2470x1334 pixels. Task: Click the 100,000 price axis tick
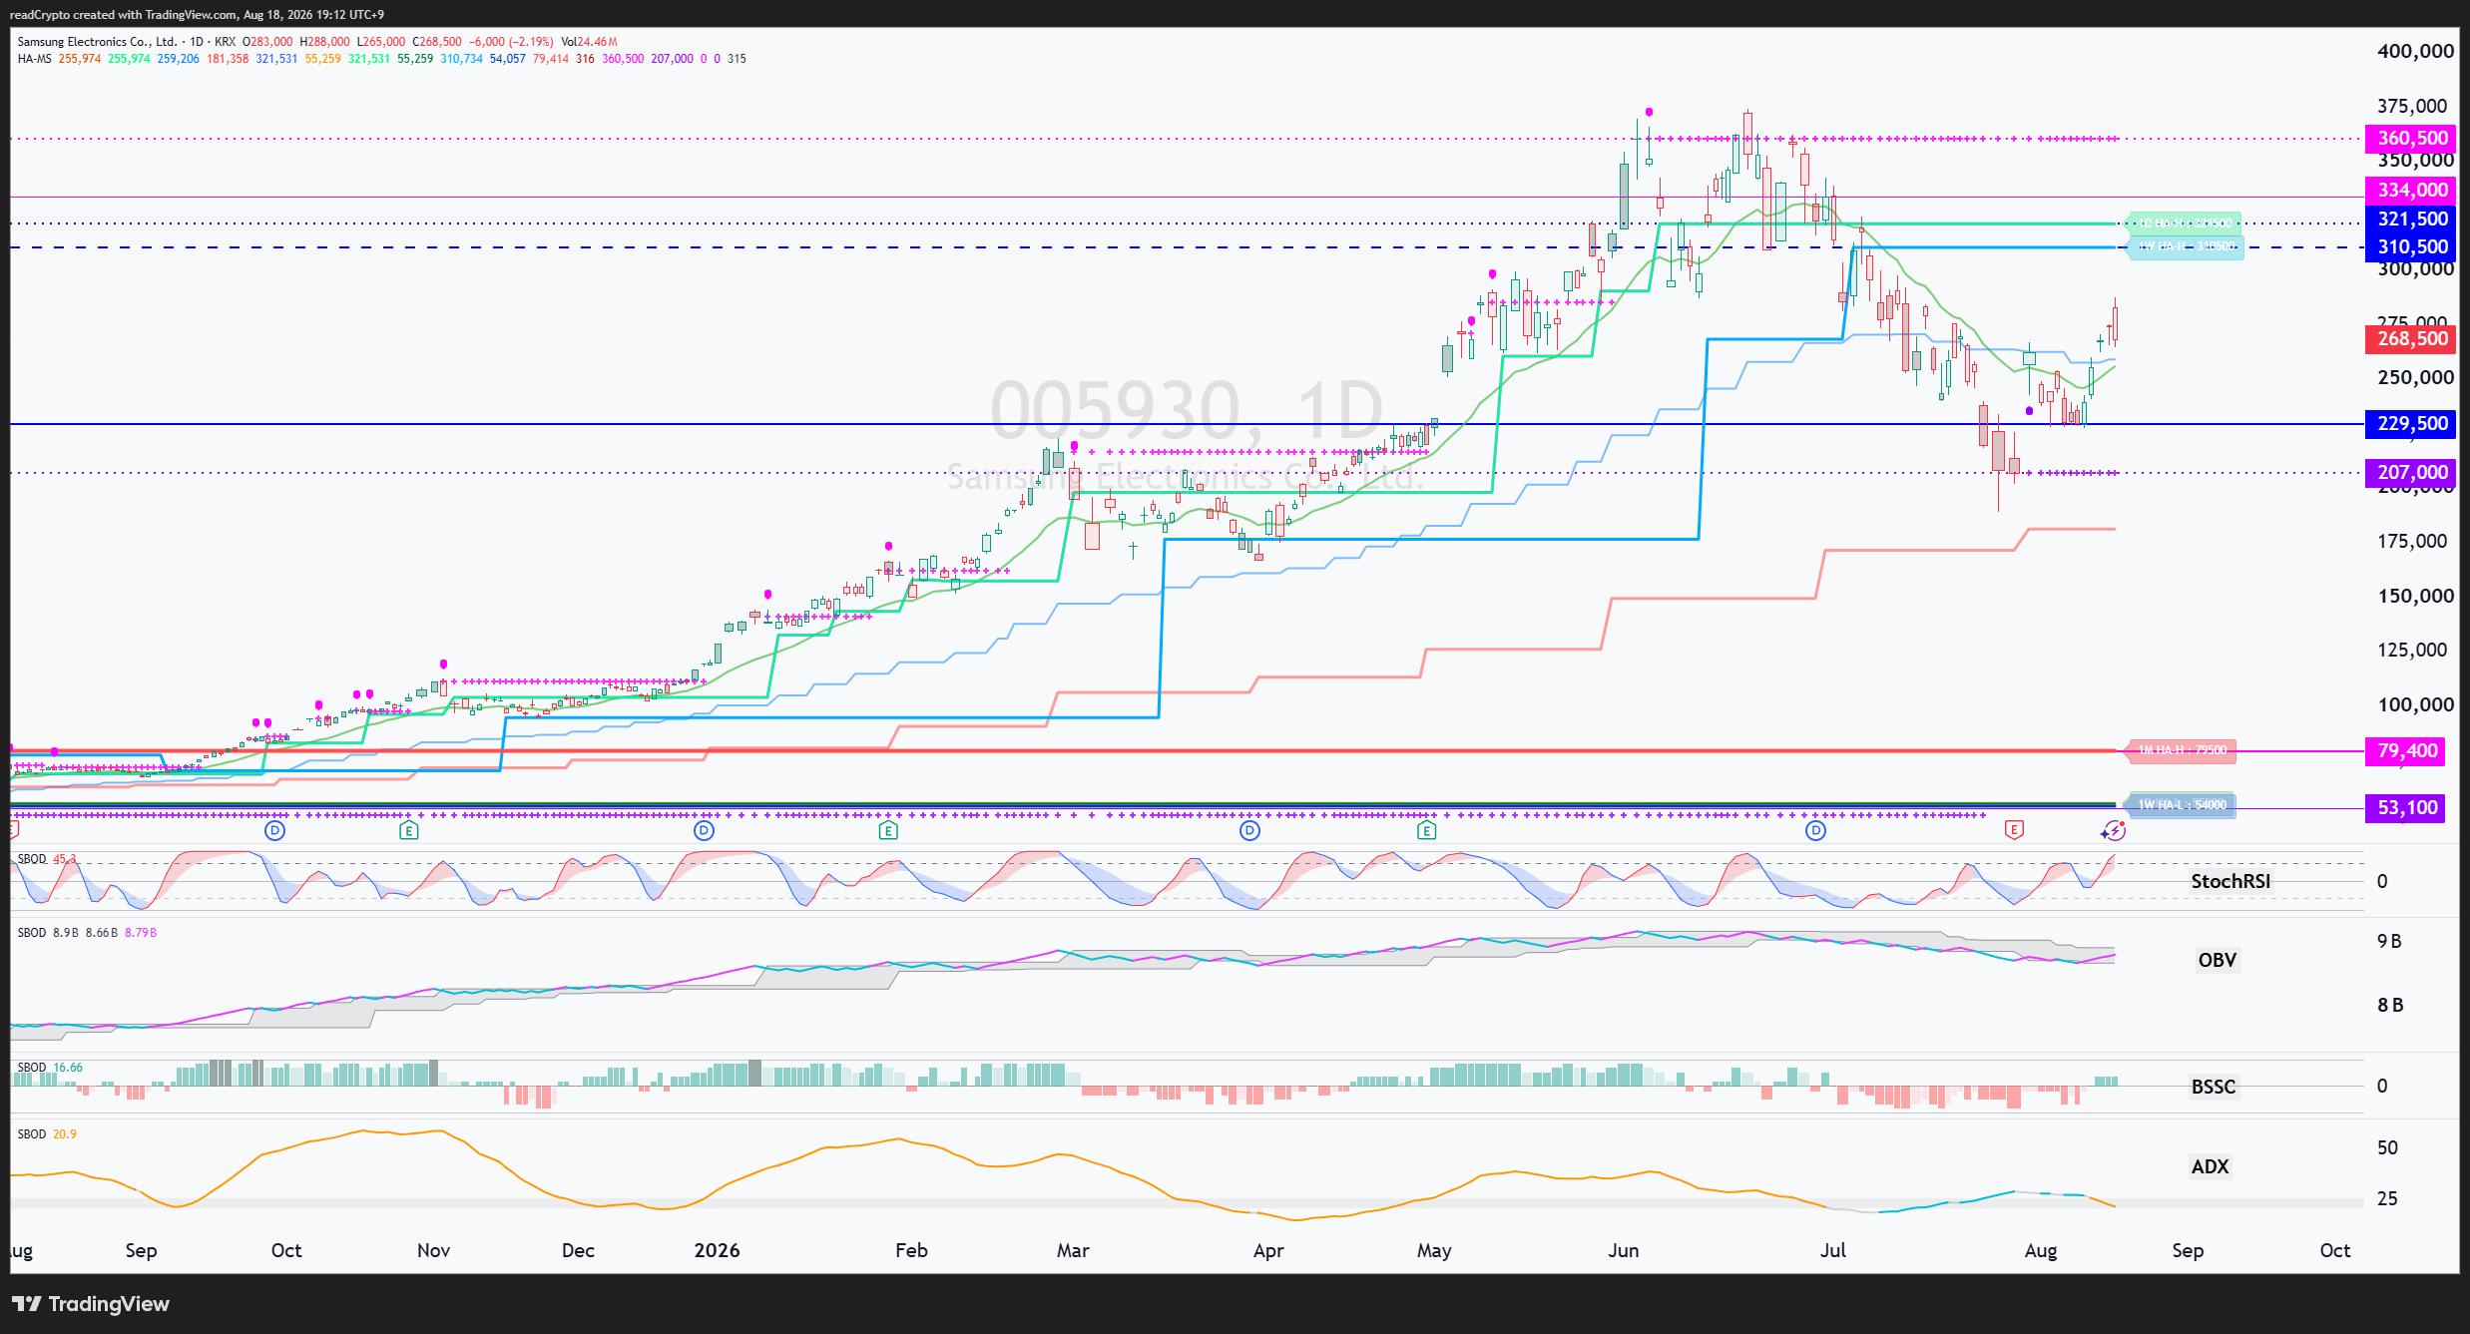pos(2415,704)
